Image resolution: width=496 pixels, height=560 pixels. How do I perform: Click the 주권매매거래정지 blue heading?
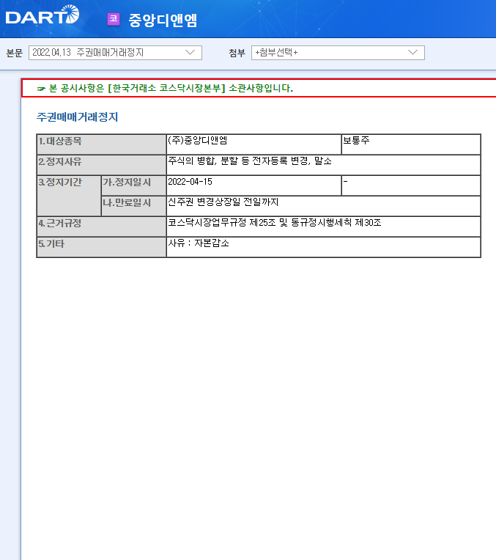[x=77, y=117]
